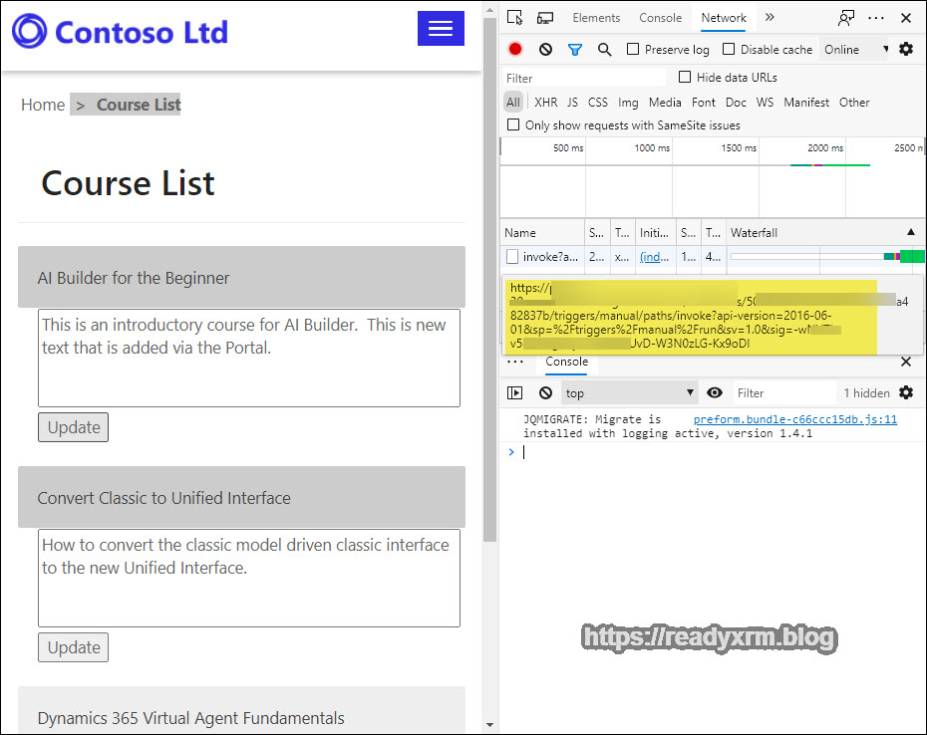Click the network Filter text field
Image resolution: width=927 pixels, height=735 pixels.
(x=583, y=78)
